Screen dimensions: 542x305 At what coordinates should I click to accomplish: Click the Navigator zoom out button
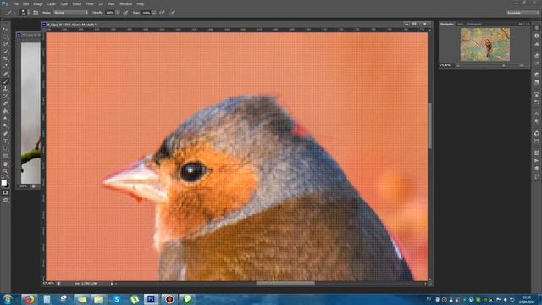coord(458,65)
